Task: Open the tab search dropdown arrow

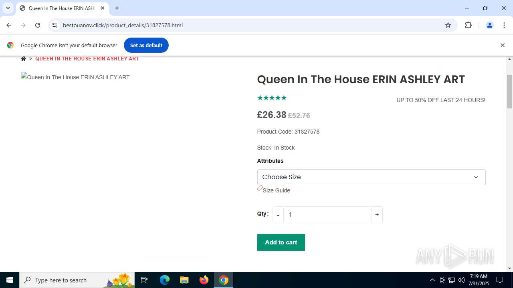Action: pyautogui.click(x=8, y=8)
